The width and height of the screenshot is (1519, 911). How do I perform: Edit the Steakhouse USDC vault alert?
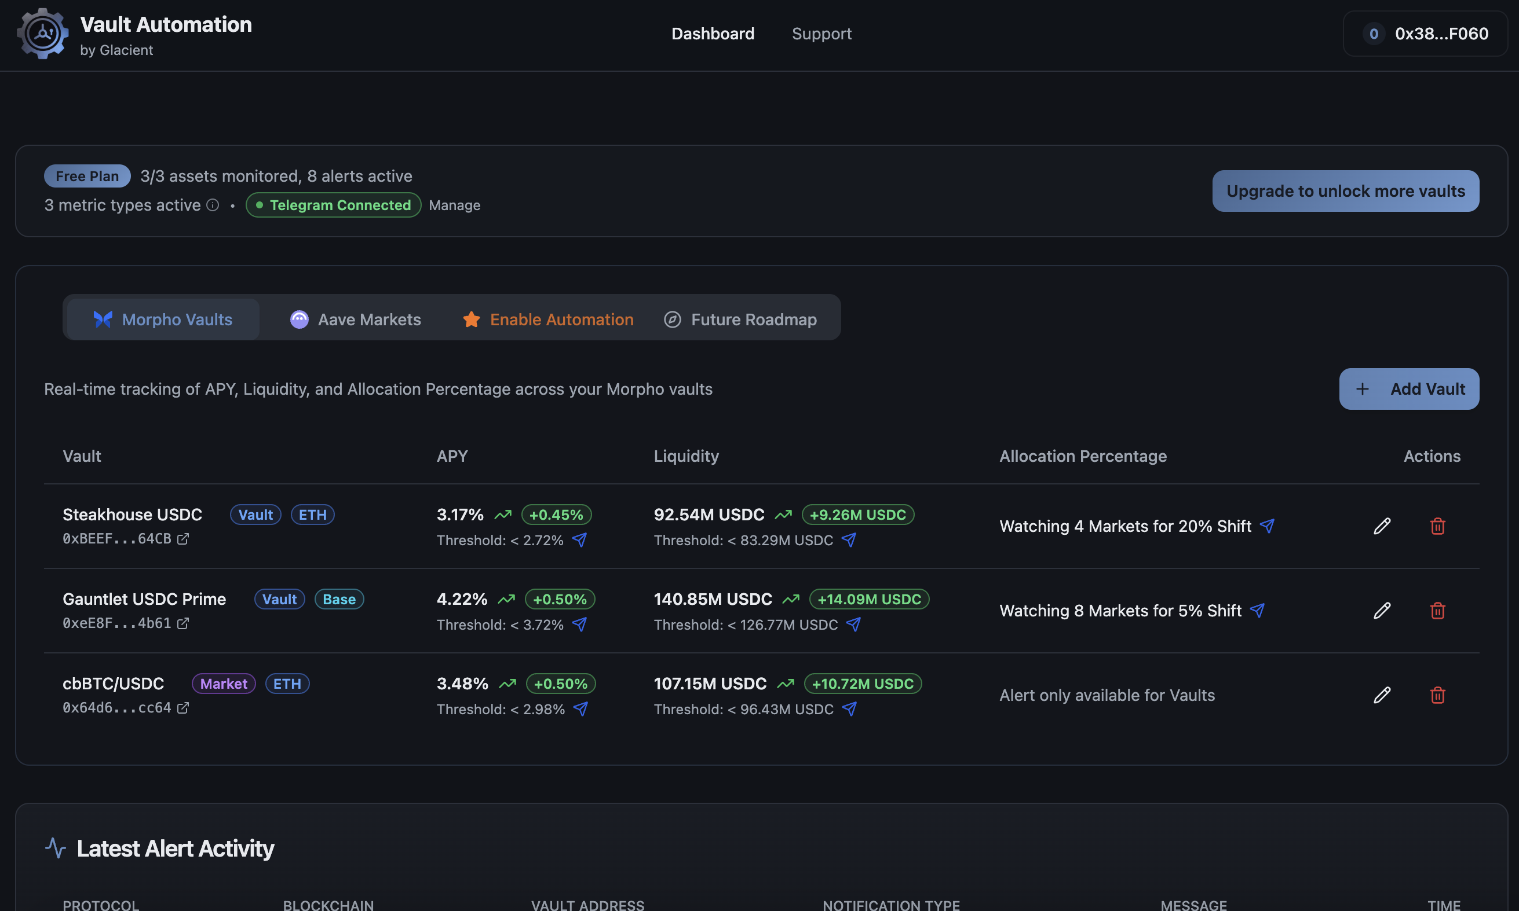coord(1382,526)
